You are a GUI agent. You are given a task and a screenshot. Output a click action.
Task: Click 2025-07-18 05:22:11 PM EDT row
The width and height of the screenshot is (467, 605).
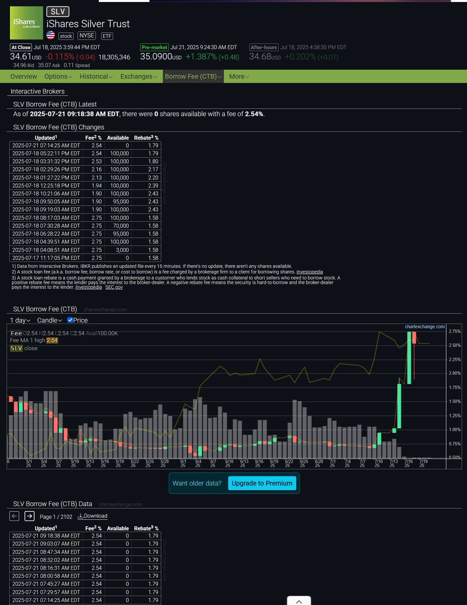point(85,153)
